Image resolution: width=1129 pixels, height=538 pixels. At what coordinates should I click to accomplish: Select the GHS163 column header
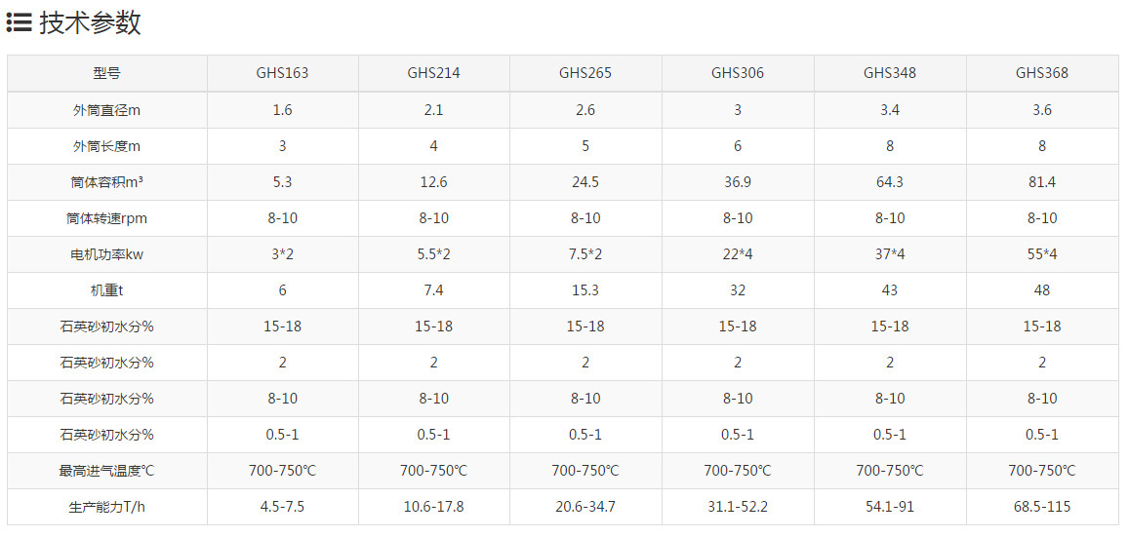[282, 73]
